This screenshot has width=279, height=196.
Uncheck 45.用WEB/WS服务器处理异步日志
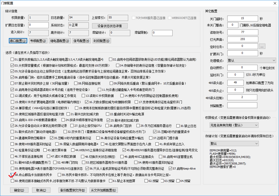[124, 150]
